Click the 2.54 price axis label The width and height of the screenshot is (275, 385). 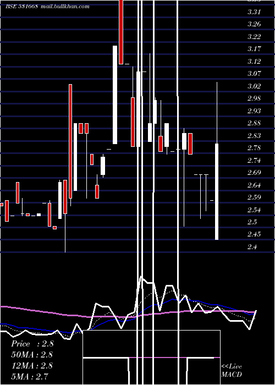pyautogui.click(x=254, y=210)
